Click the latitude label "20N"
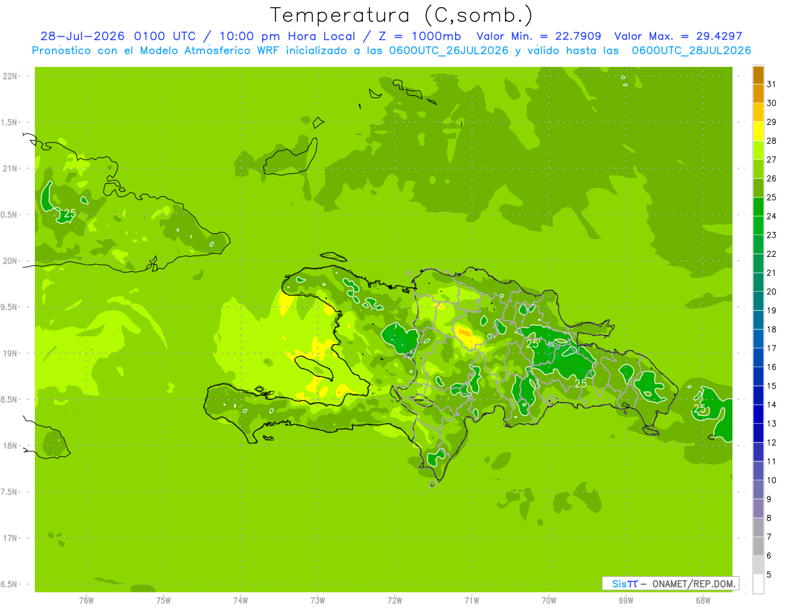Image resolution: width=789 pixels, height=609 pixels. click(11, 261)
